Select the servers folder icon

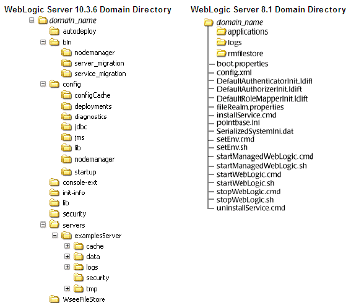54,225
